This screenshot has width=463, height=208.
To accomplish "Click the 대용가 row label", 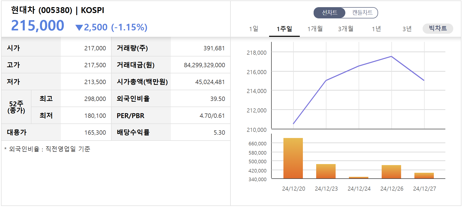I will 17,132.
